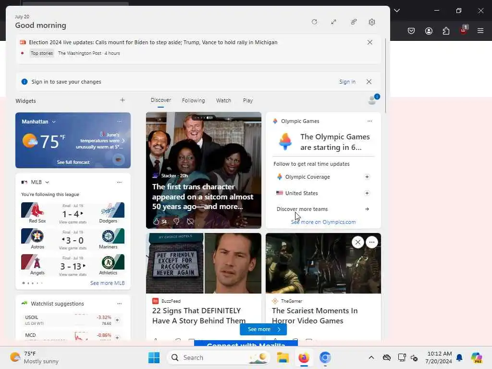This screenshot has width=492, height=369.
Task: Open Firefox account icon
Action: pos(429,31)
